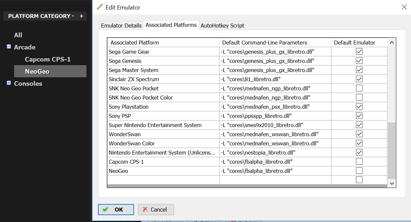Viewport: 411px width, 222px height.
Task: Click empty Associated Platform cell in last row
Action: (163, 180)
